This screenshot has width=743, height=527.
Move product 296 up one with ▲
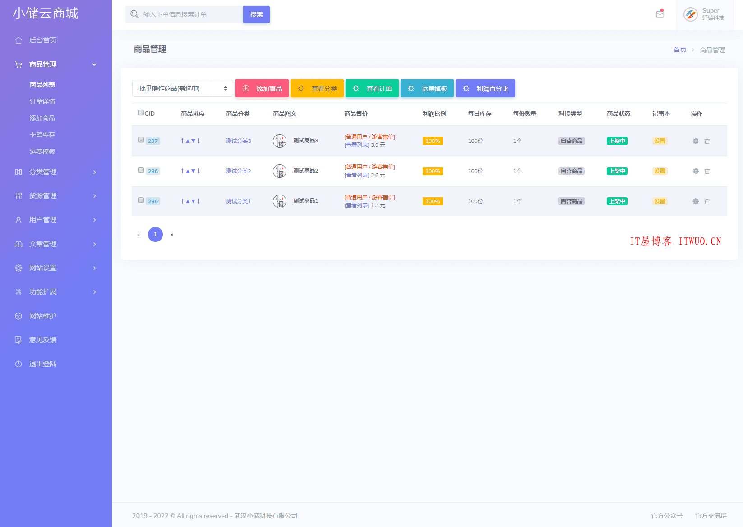coord(188,171)
